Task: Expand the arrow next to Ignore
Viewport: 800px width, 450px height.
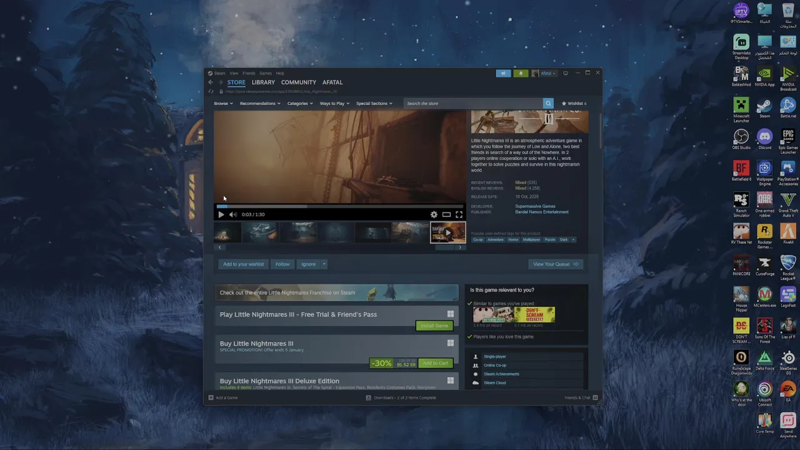Action: pyautogui.click(x=324, y=264)
